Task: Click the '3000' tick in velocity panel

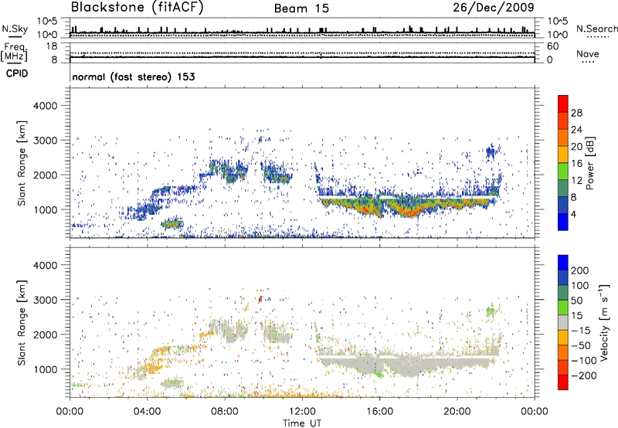Action: coord(46,300)
